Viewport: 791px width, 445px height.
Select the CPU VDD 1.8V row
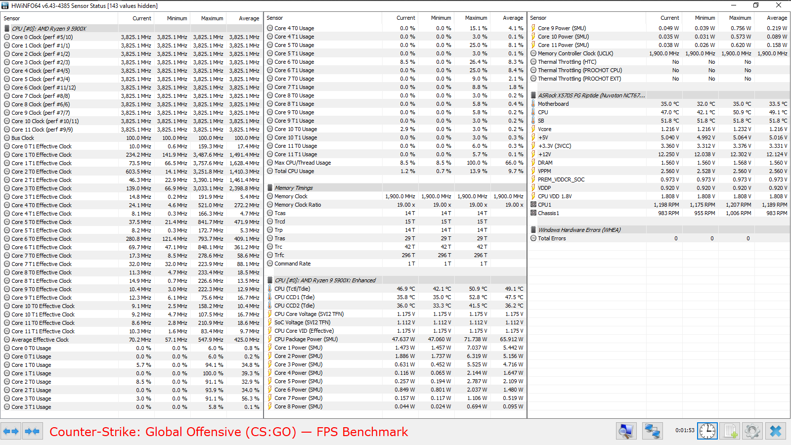click(659, 196)
